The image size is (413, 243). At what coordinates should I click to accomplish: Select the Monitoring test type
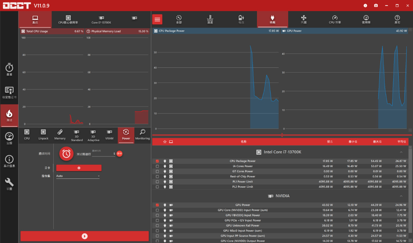click(142, 135)
